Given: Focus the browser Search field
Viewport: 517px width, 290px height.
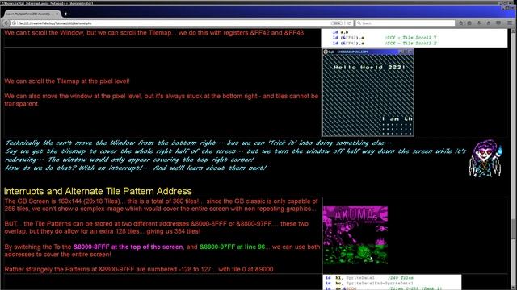Looking at the screenshot, I should (x=406, y=23).
